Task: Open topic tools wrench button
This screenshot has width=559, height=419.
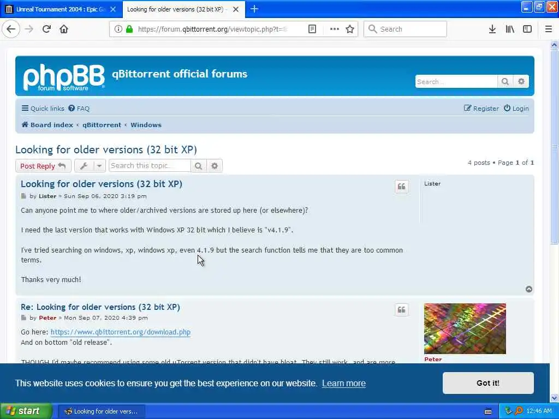Action: tap(84, 166)
